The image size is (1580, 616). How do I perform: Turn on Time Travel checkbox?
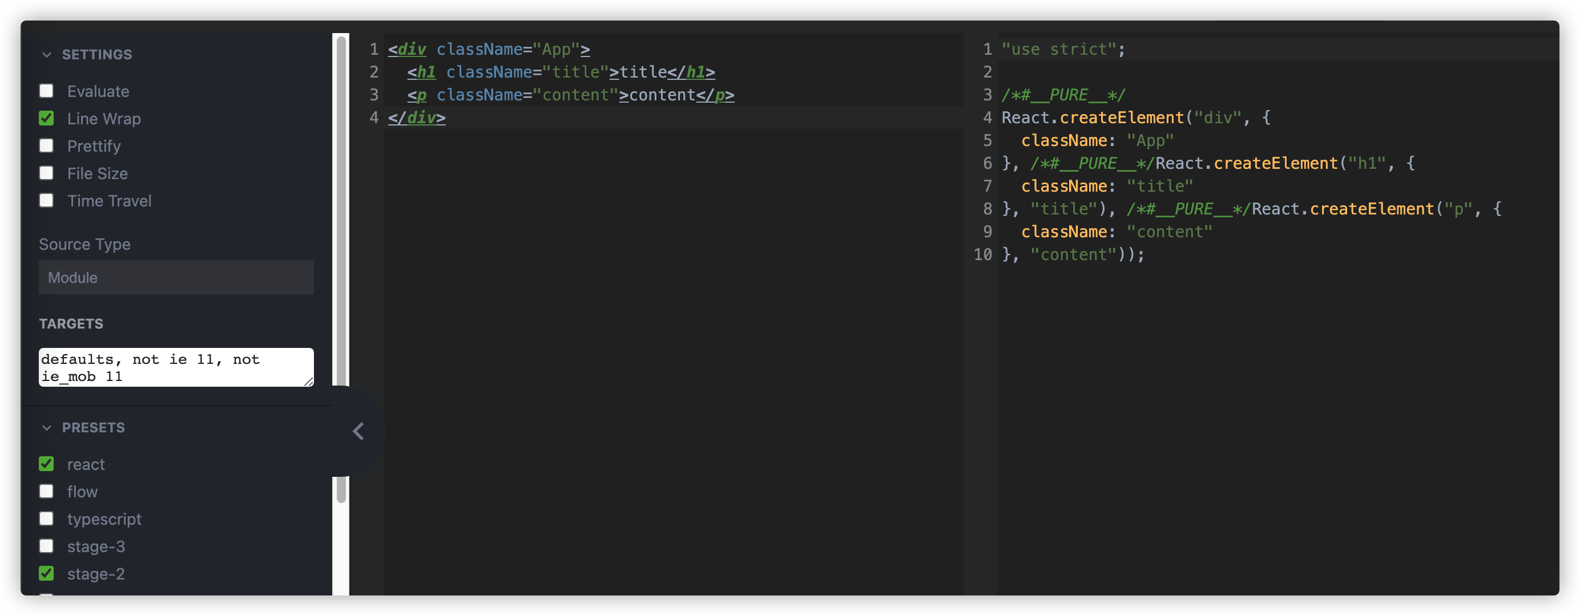[x=47, y=200]
